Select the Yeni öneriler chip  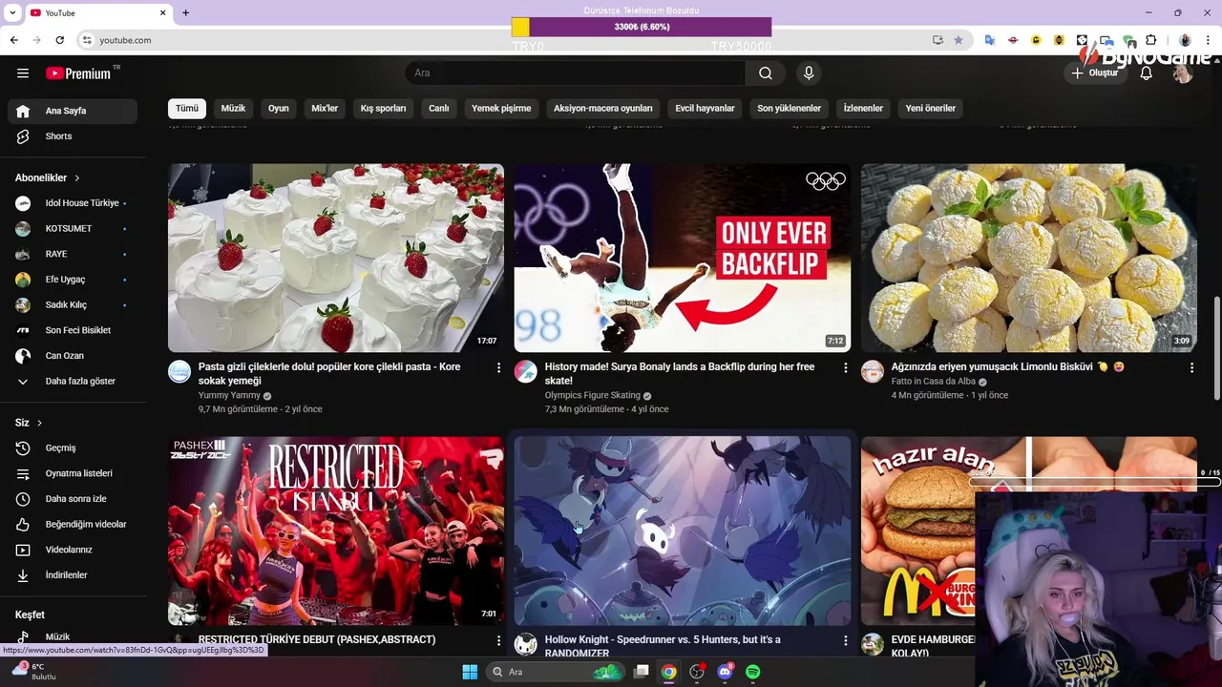[931, 108]
